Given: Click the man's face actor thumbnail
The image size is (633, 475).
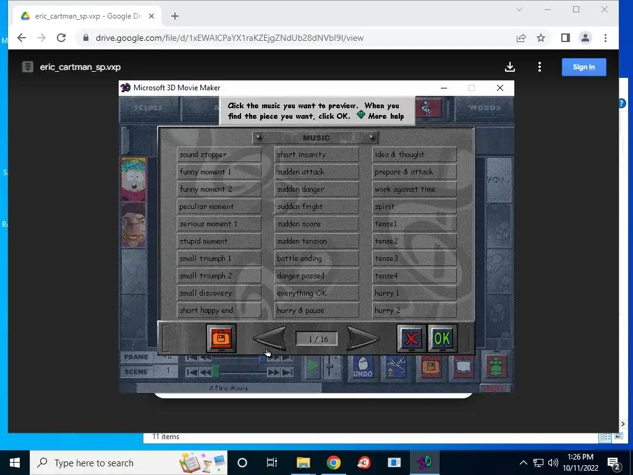Looking at the screenshot, I should tap(134, 225).
